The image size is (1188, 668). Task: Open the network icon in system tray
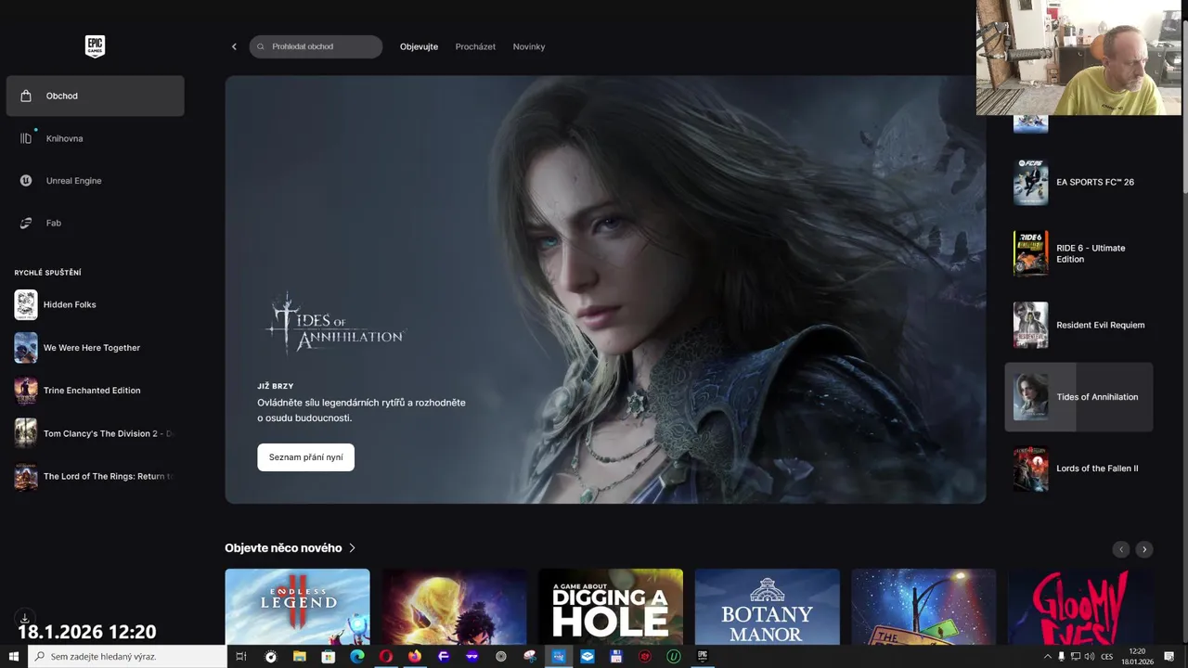(1076, 656)
